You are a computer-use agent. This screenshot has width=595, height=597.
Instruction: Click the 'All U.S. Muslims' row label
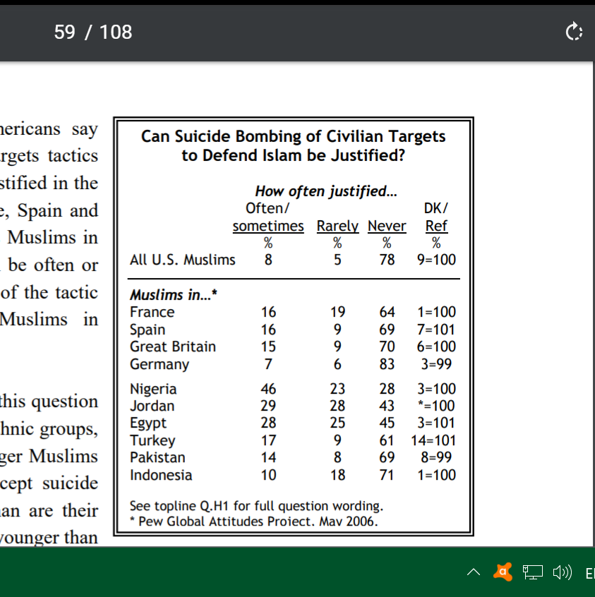coord(182,260)
